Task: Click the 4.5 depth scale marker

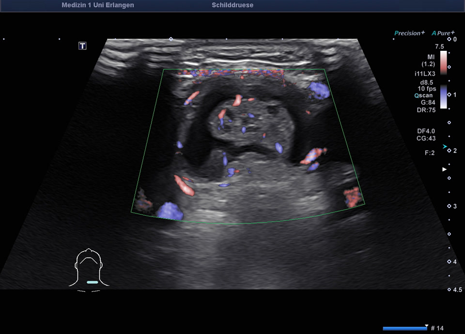Action: [449, 289]
